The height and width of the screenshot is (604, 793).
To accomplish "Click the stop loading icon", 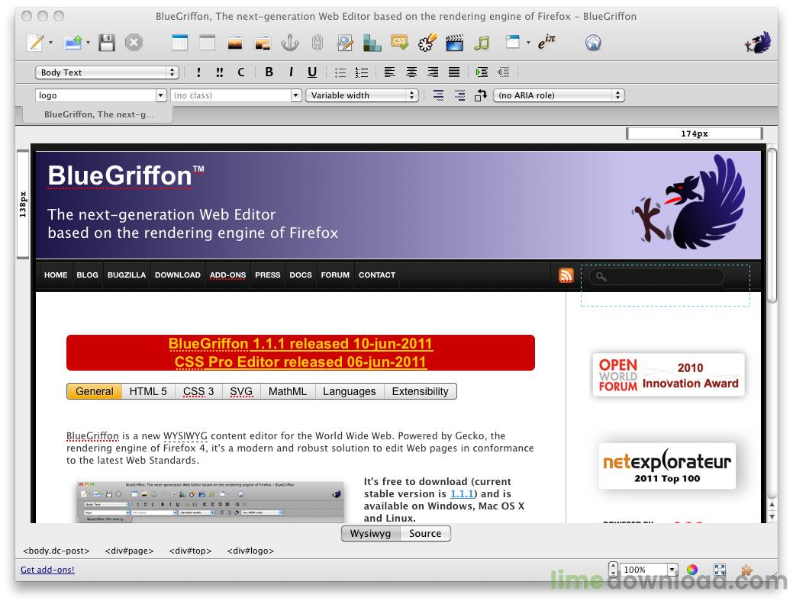I will click(x=134, y=43).
